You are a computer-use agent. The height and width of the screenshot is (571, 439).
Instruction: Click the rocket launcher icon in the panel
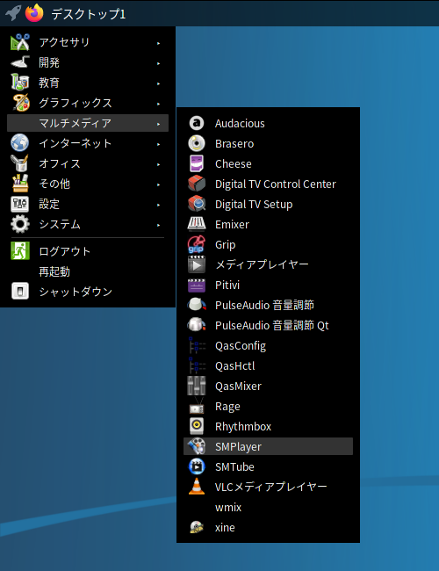13,13
